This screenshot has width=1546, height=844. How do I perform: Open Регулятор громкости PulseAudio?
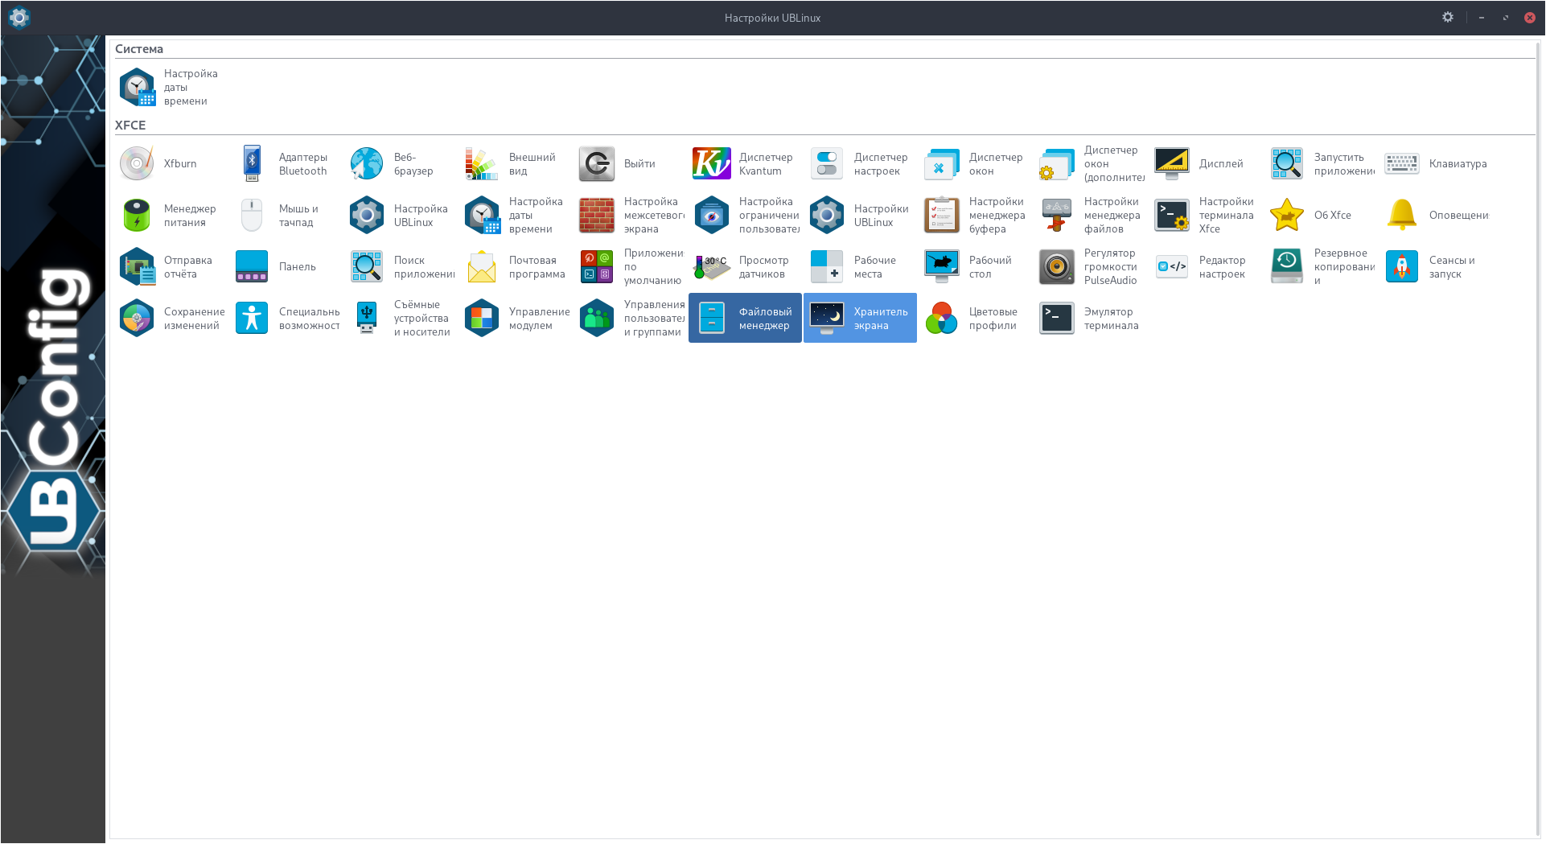(x=1091, y=267)
